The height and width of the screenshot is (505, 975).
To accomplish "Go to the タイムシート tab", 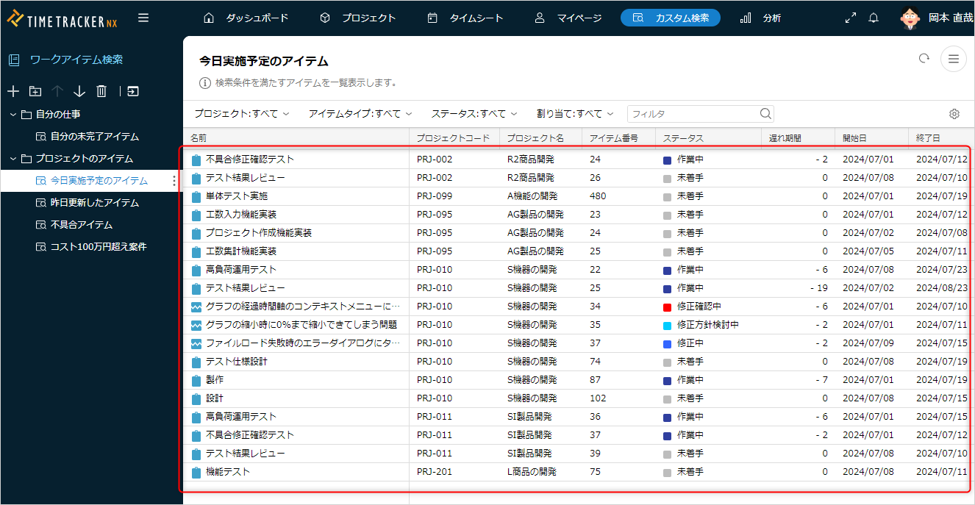I will 465,18.
